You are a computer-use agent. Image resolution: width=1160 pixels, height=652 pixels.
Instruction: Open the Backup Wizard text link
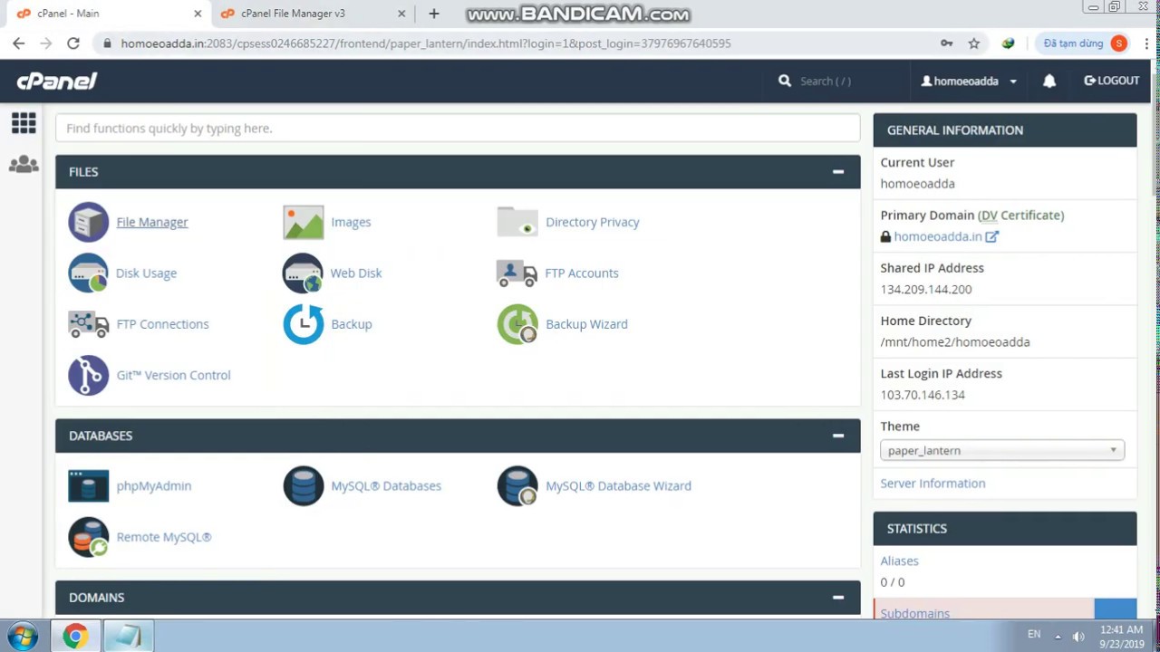586,324
